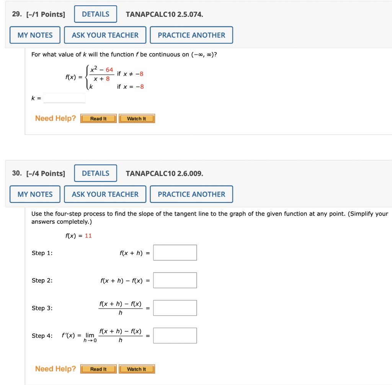This screenshot has width=392, height=385.
Task: Open Watch It video for the continuity problem
Action: point(137,118)
